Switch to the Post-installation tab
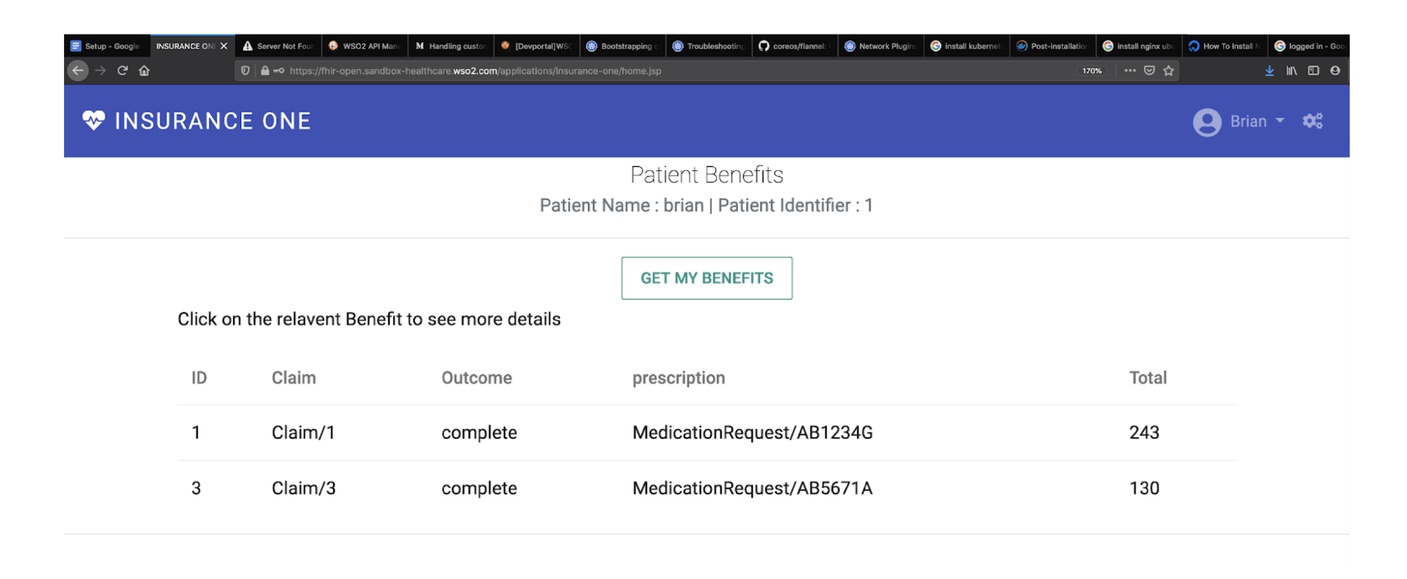 [x=1053, y=46]
